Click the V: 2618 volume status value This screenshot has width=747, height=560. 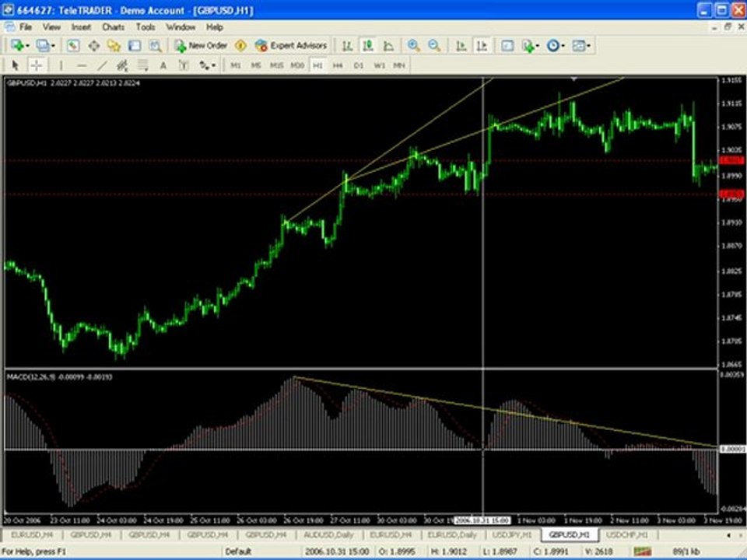[x=599, y=551]
